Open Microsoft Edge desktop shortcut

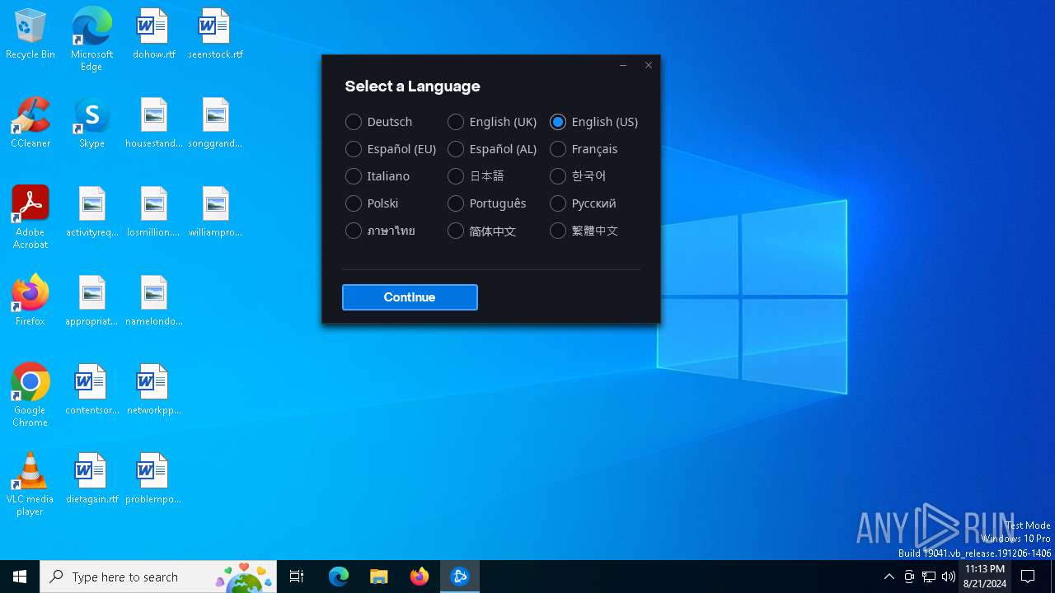(x=91, y=39)
